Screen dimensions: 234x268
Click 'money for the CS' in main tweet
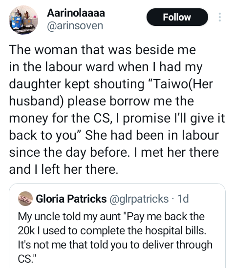tap(59, 119)
